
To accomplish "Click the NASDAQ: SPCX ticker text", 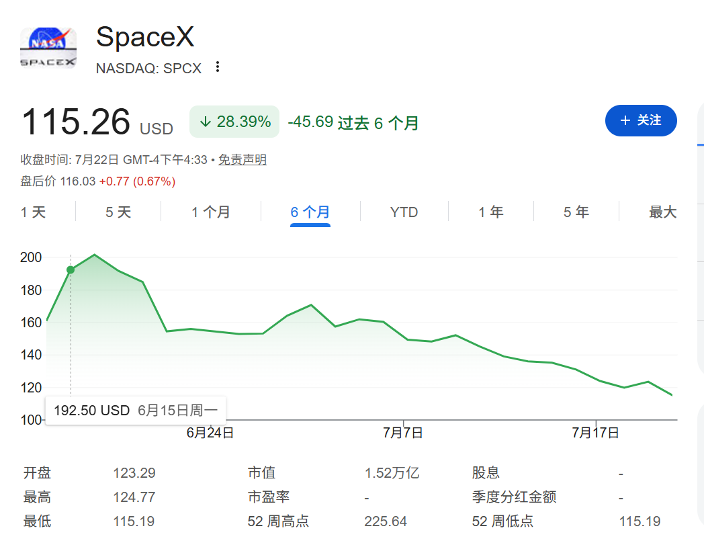I will pos(148,69).
